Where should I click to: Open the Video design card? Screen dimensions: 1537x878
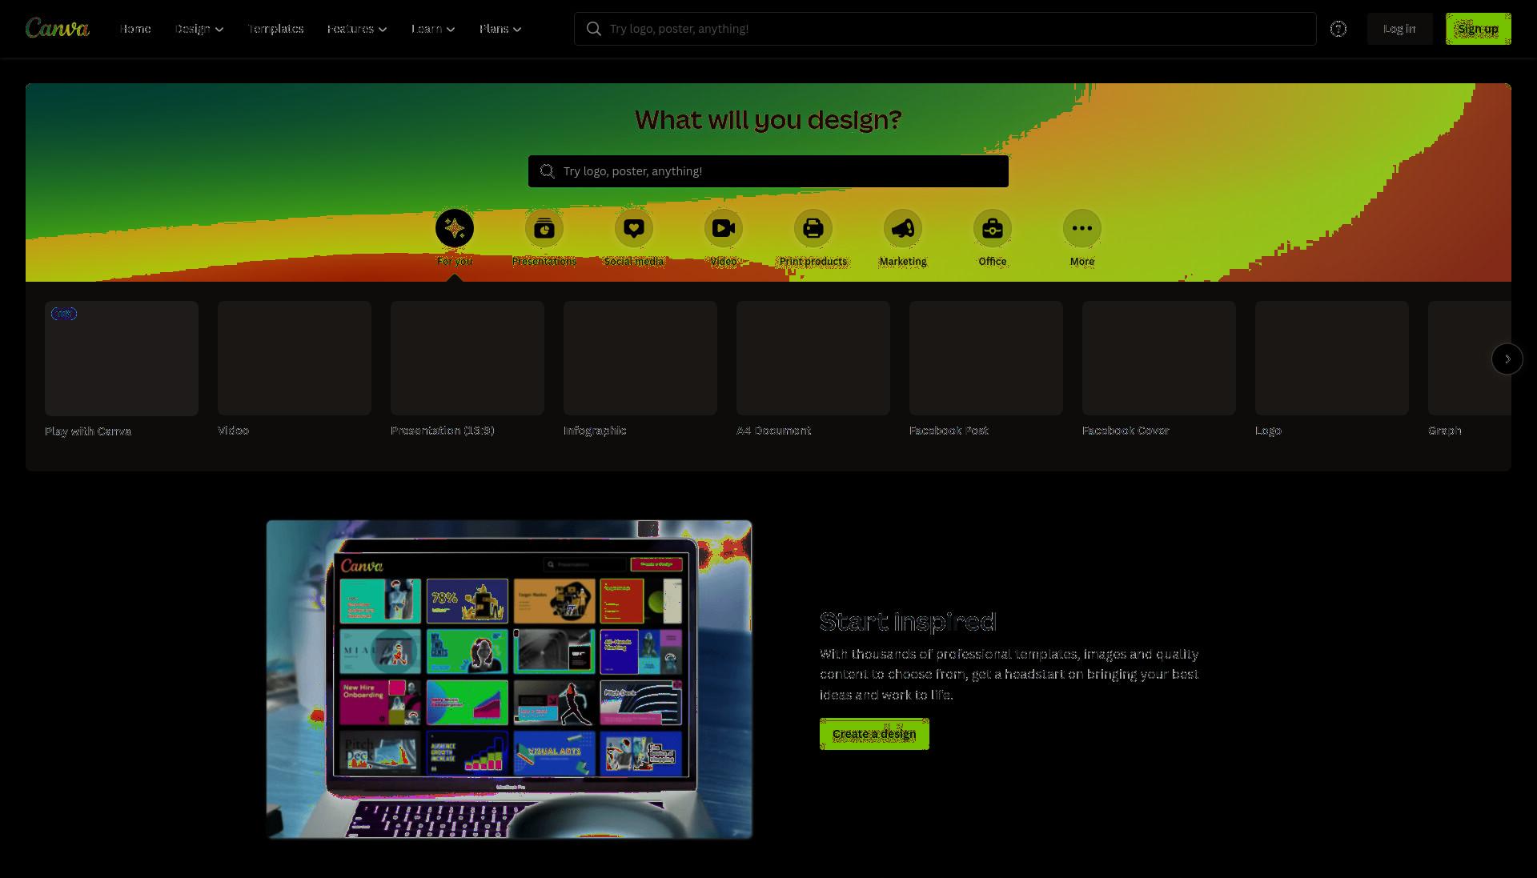(x=295, y=358)
